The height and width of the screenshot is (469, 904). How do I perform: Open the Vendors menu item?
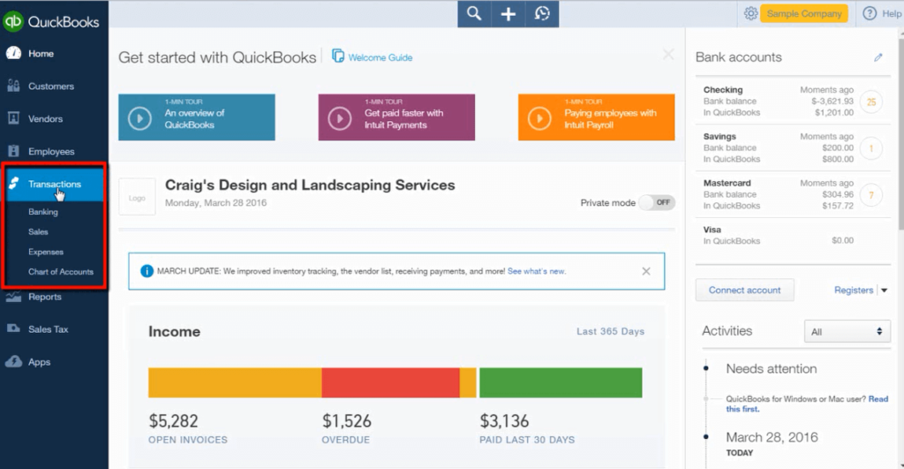tap(46, 119)
